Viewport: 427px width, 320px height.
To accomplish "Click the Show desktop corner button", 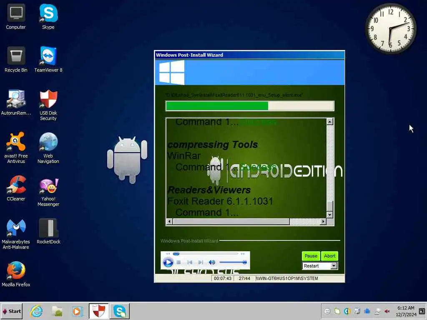I will (422, 311).
